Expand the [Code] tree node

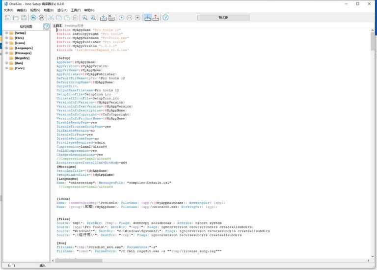click(x=6, y=68)
